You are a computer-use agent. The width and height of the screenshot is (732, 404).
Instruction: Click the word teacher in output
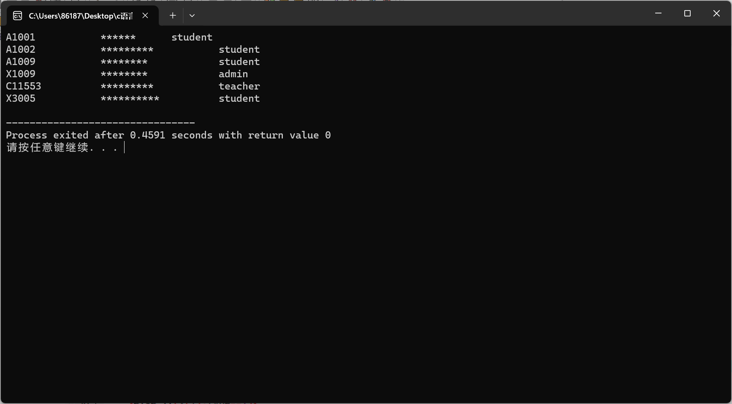click(x=239, y=86)
